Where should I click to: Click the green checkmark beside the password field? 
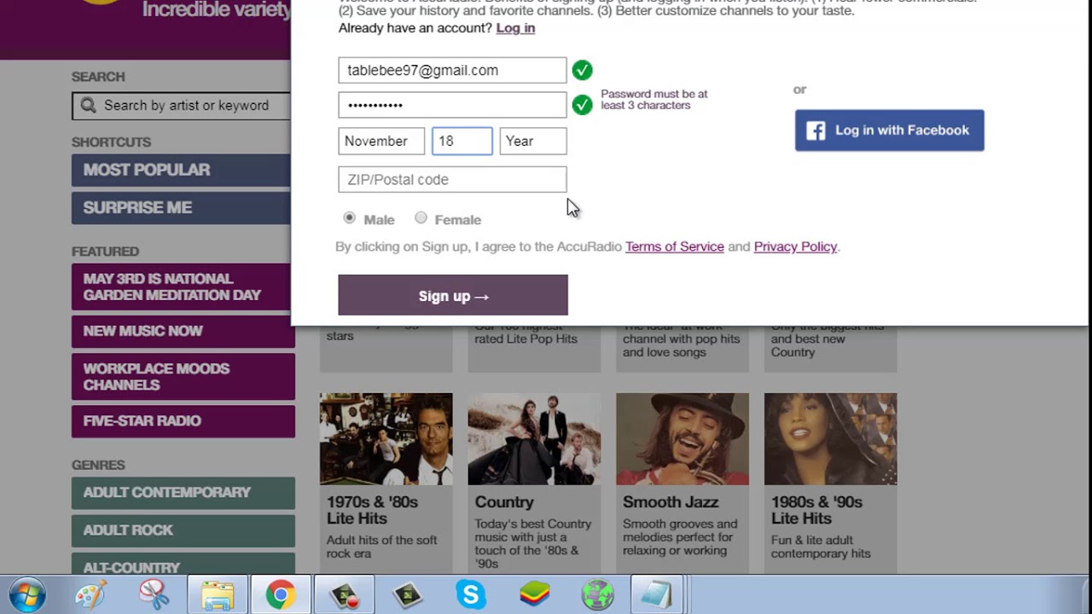(x=582, y=105)
